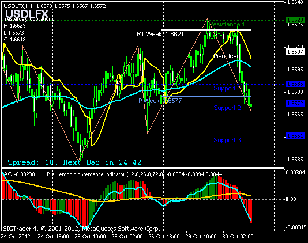This screenshot has height=243, width=308.
Task: Click the 'Pivot level' label
Action: pyautogui.click(x=227, y=56)
